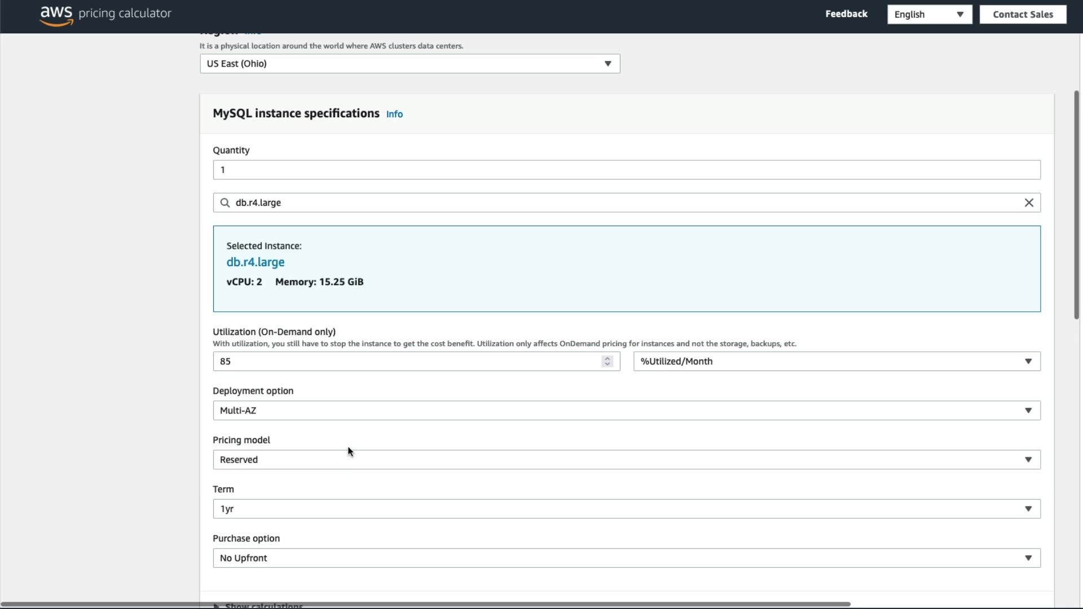This screenshot has height=609, width=1083.
Task: Click the utilization stepper arrows
Action: point(607,361)
